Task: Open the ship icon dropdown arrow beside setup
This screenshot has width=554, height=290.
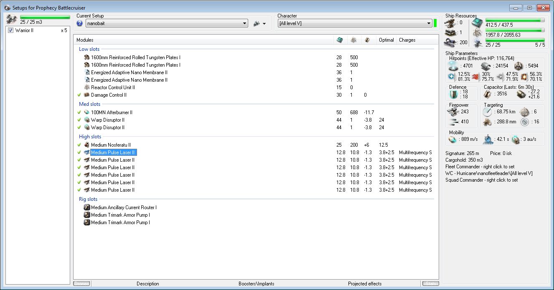Action: 264,24
